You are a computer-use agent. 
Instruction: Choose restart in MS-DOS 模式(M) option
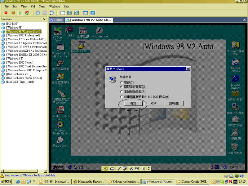tap(122, 97)
